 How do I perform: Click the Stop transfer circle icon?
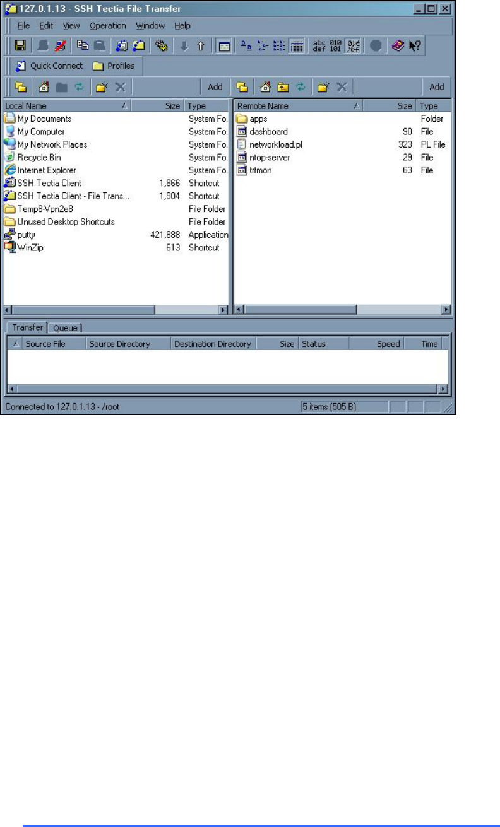point(376,46)
